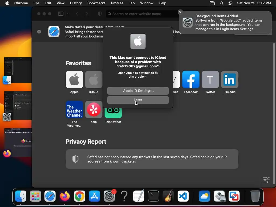Click the Later button in the iCloud dialog

click(x=138, y=100)
